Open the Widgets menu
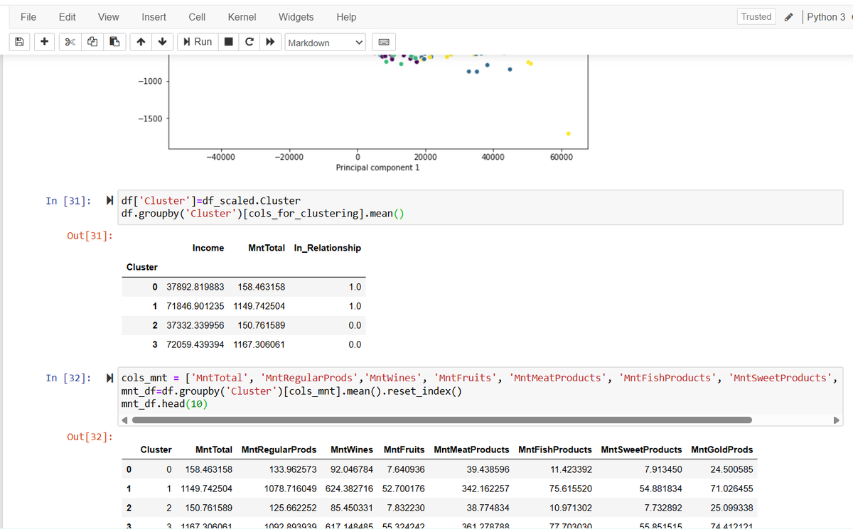Screen dimensions: 853x529 click(296, 17)
